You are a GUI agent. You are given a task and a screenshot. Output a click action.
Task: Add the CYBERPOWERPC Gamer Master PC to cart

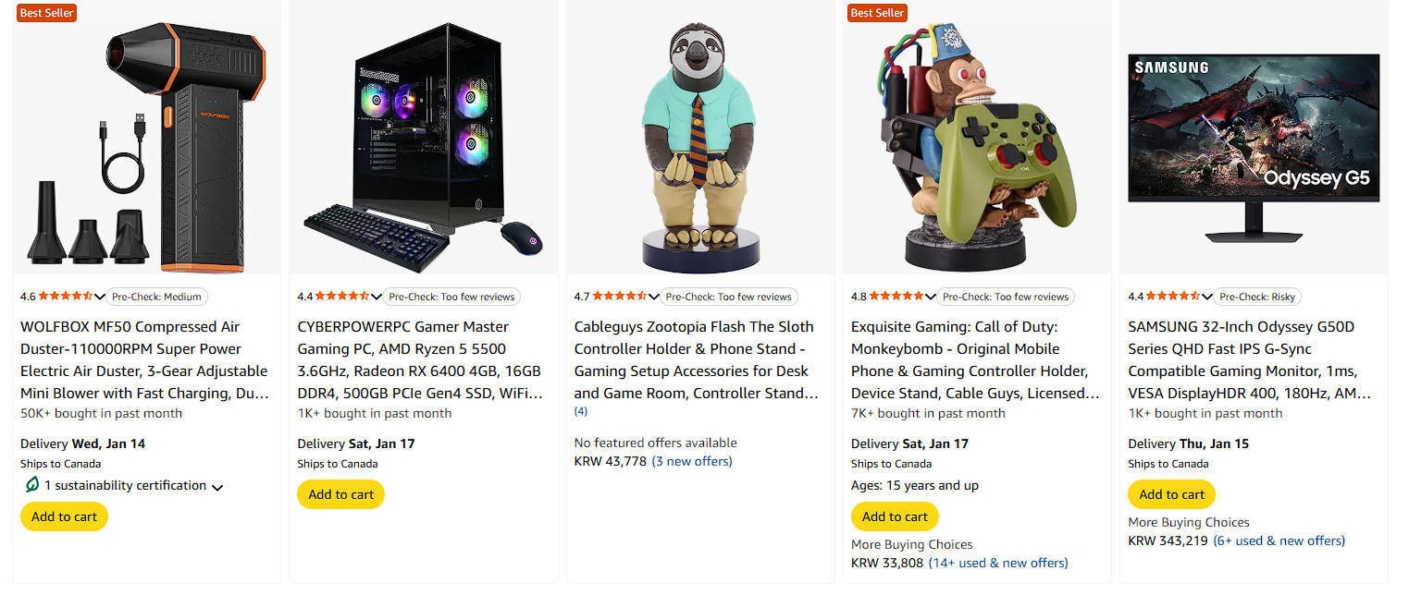pos(340,494)
